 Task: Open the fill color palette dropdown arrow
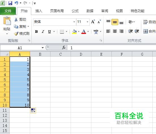click(x=79, y=32)
